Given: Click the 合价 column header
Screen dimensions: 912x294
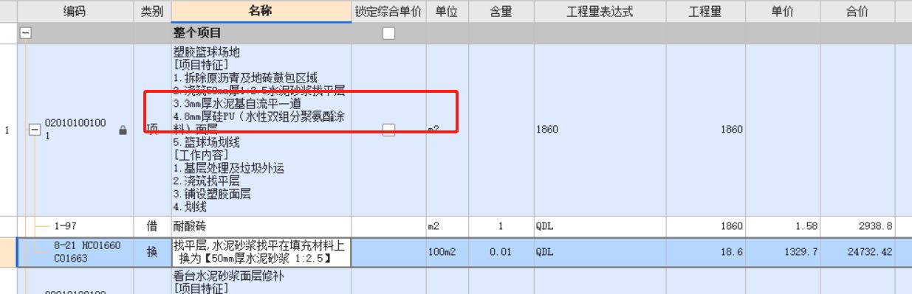Looking at the screenshot, I should pyautogui.click(x=857, y=12).
